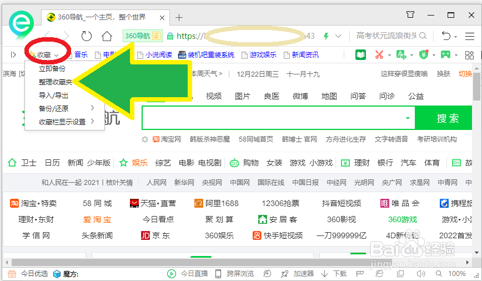Expand the undo history dropdown arrow
This screenshot has height=281, width=482.
pos(455,37)
